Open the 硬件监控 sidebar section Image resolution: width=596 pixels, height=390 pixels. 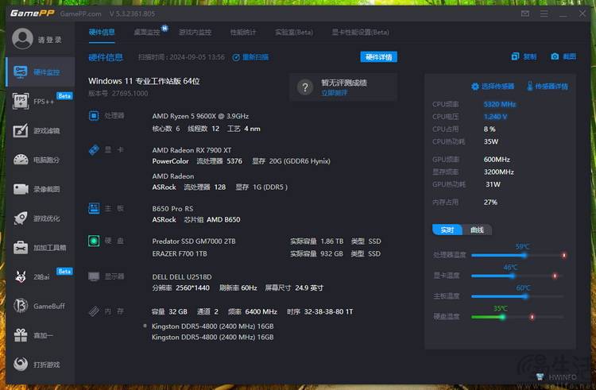(41, 71)
